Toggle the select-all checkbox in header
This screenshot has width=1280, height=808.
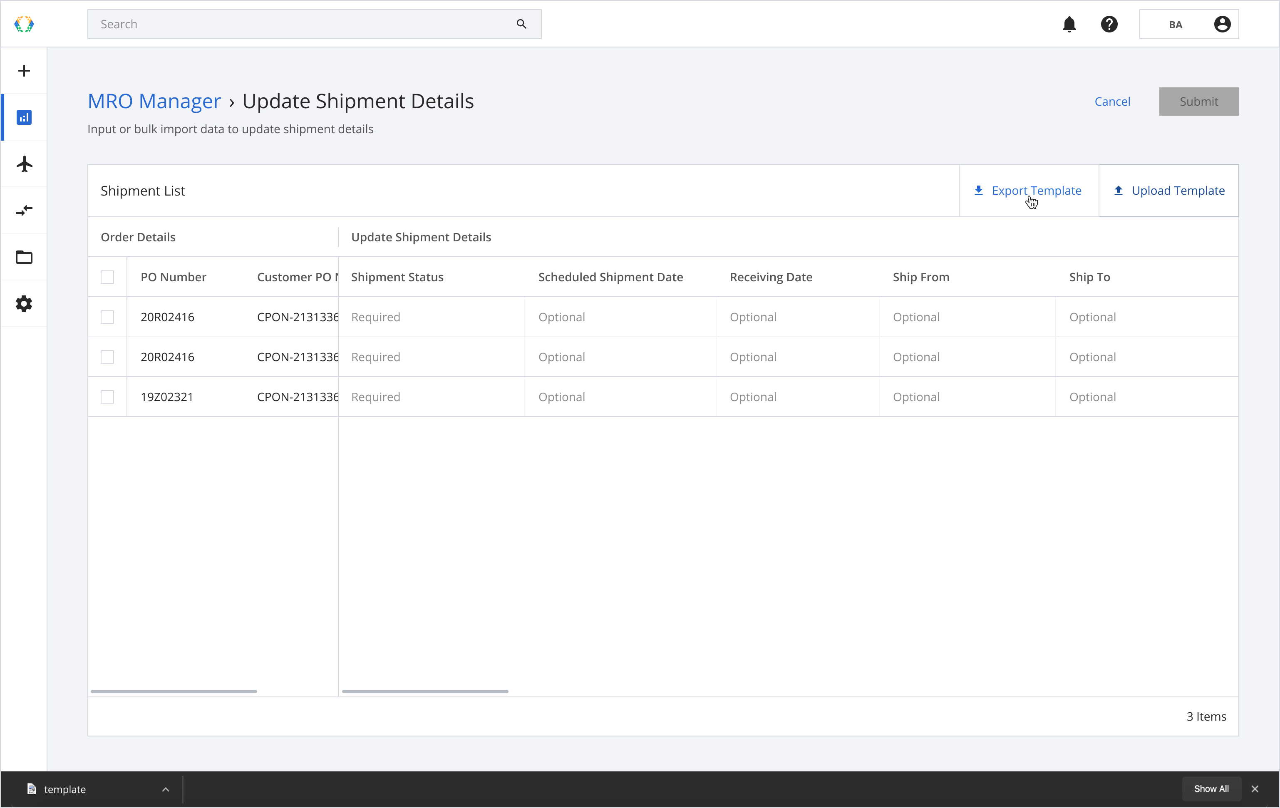107,277
